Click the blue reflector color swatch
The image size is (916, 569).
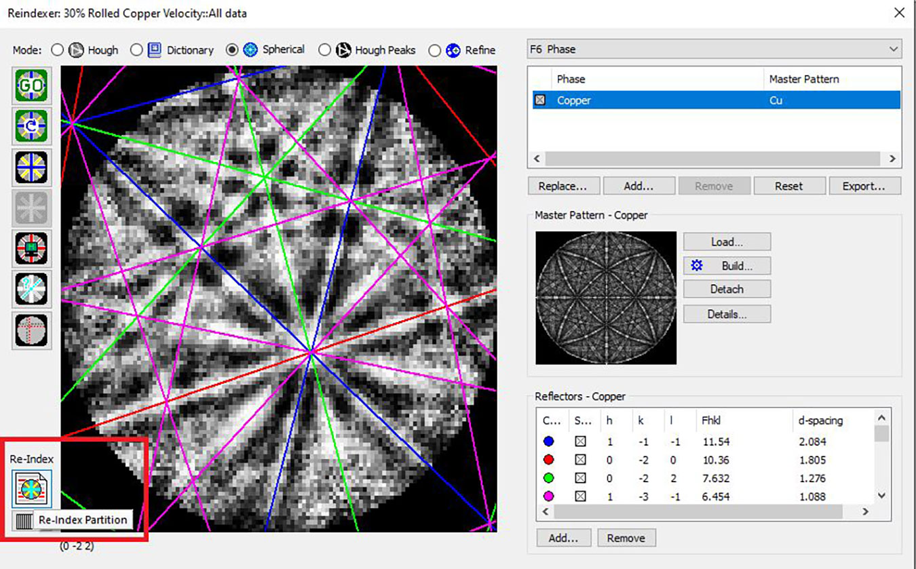point(549,442)
